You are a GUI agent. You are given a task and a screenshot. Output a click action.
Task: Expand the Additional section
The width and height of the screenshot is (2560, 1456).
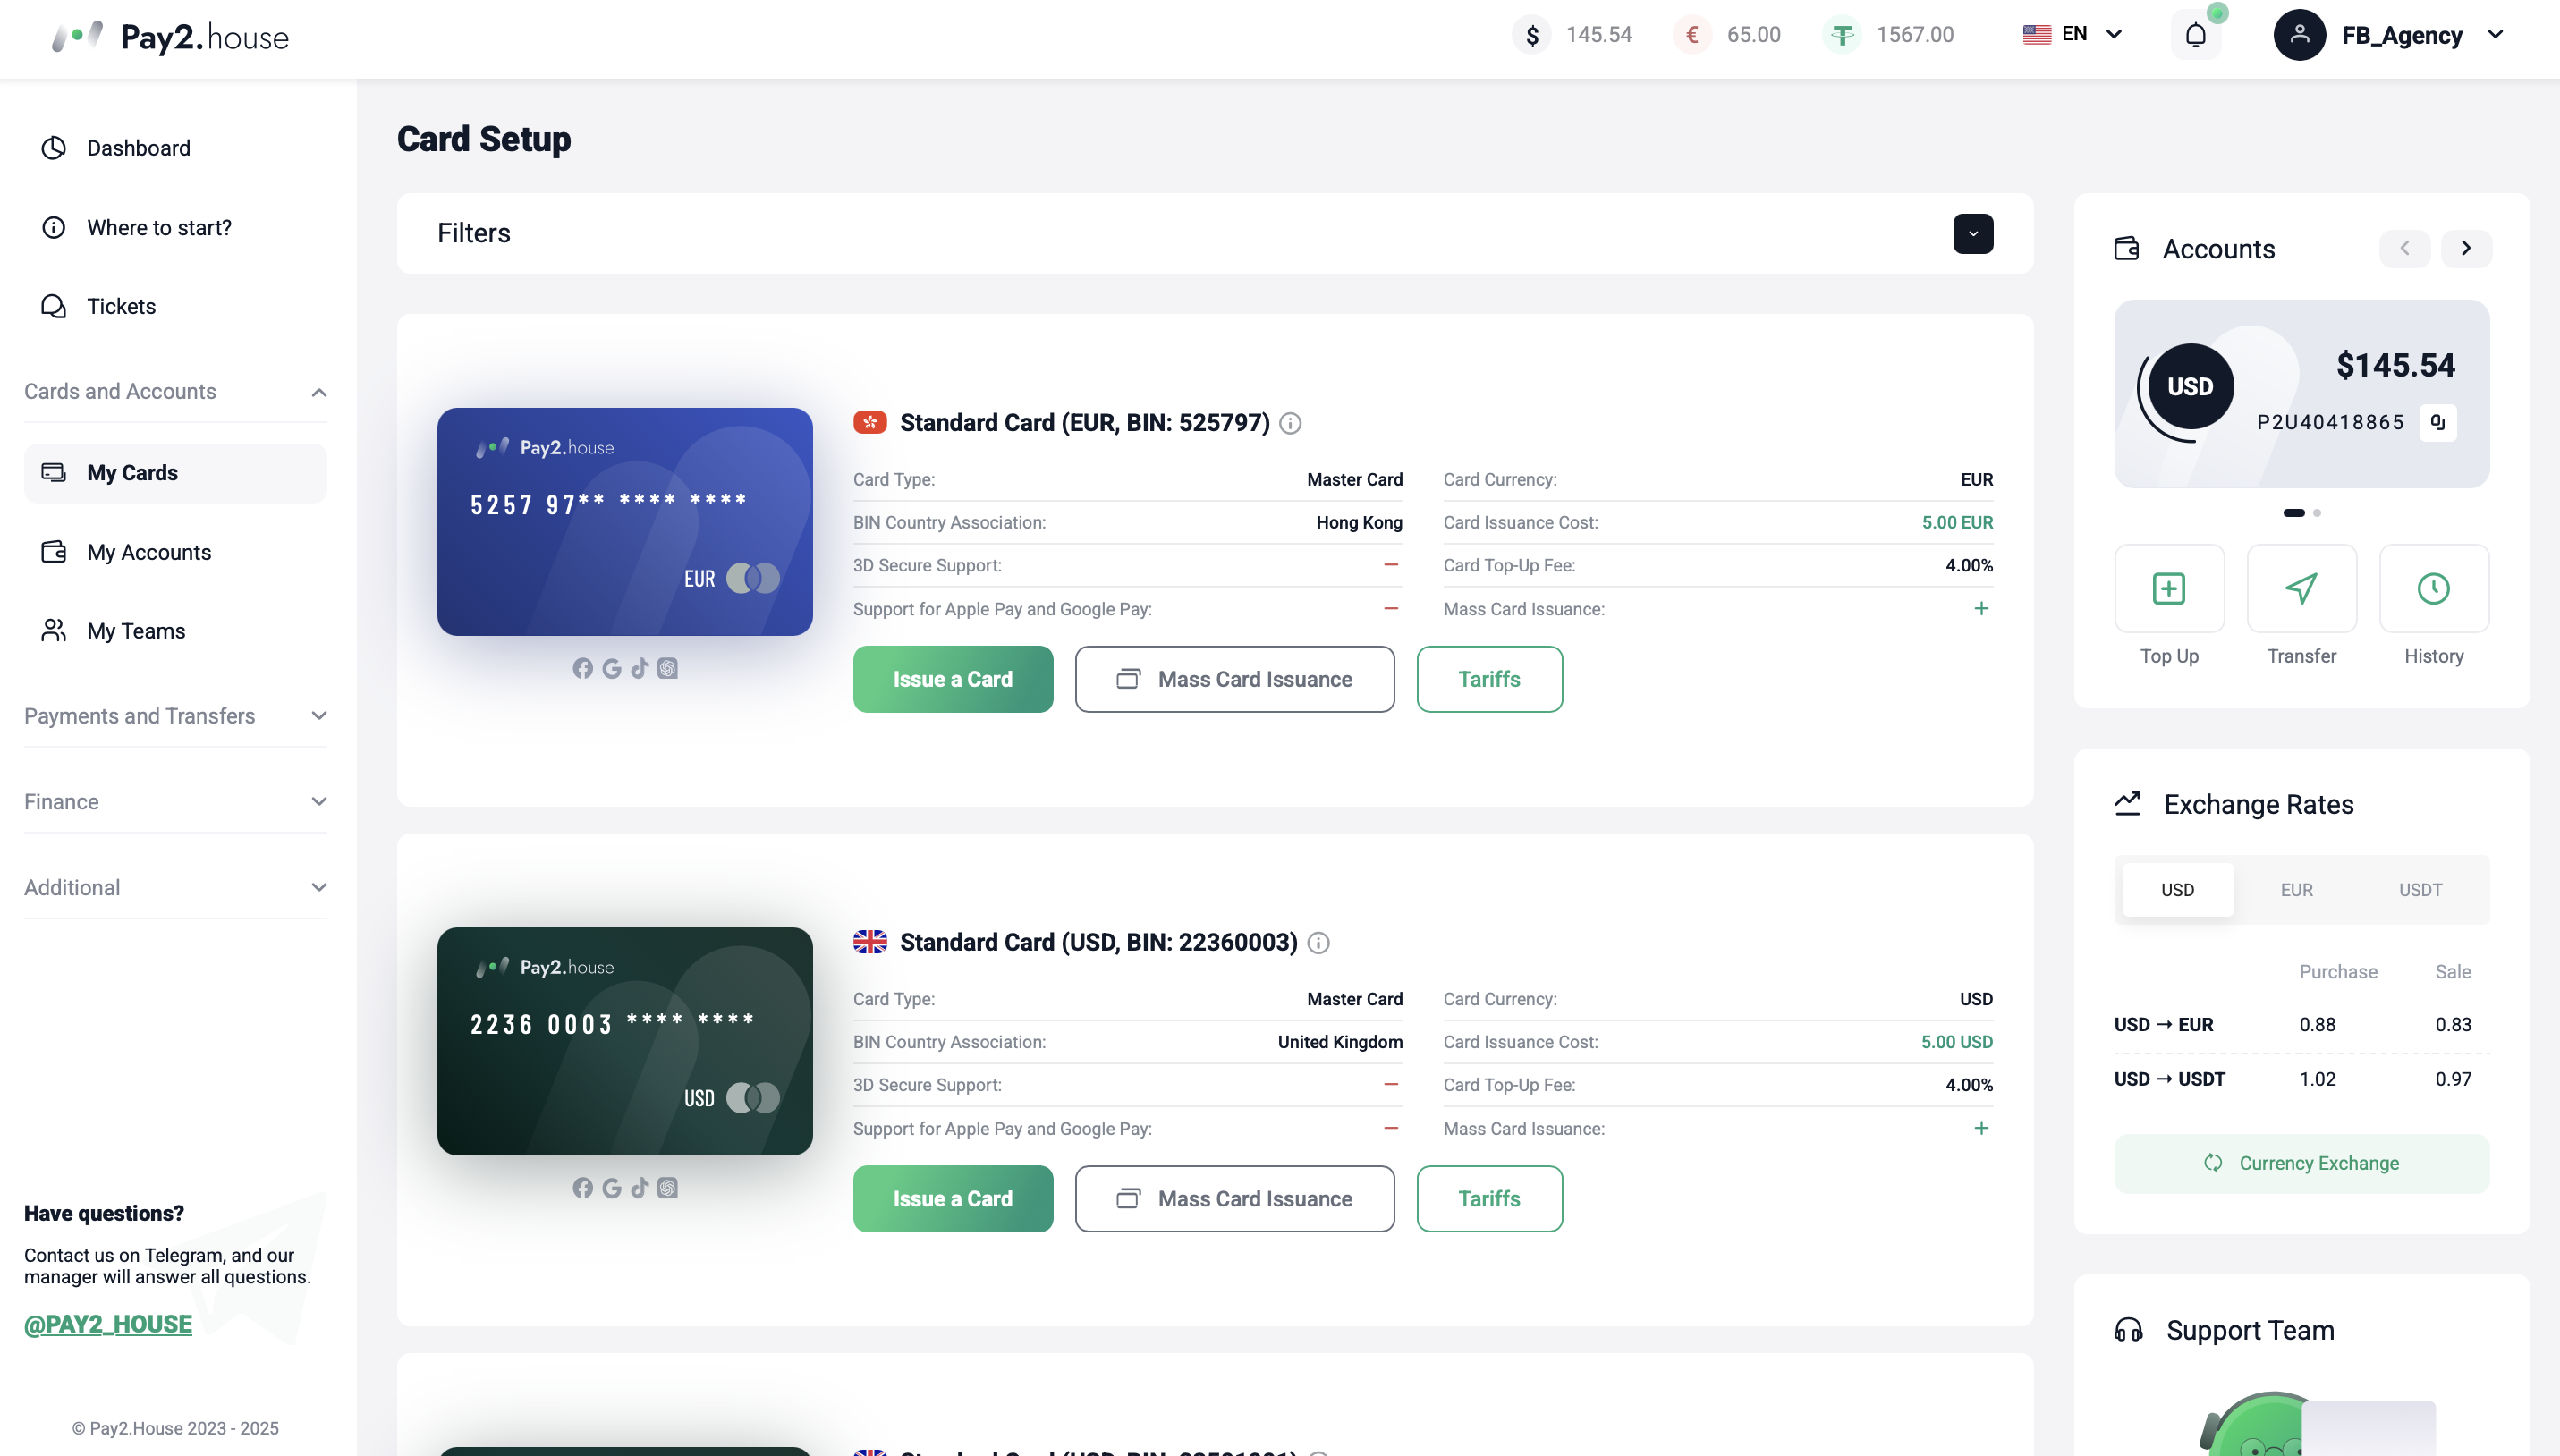(x=175, y=888)
